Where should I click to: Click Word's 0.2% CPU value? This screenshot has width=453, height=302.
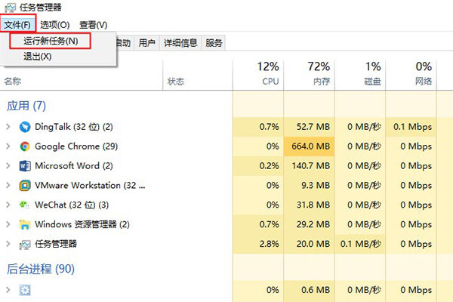(270, 166)
